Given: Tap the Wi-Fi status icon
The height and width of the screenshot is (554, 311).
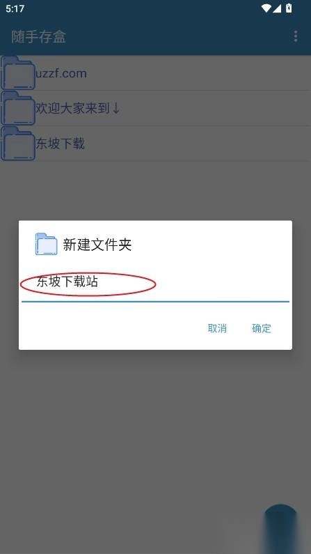Looking at the screenshot, I should click(x=266, y=8).
